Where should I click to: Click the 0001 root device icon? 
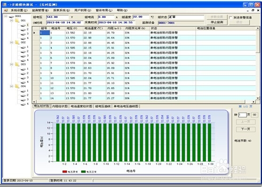(11, 16)
